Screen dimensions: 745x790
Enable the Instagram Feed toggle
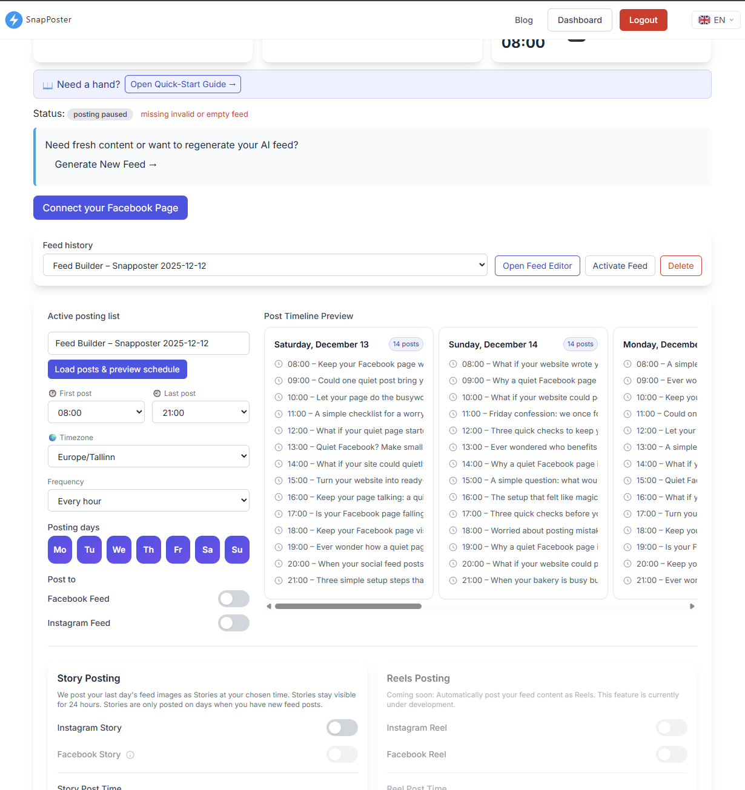coord(234,623)
